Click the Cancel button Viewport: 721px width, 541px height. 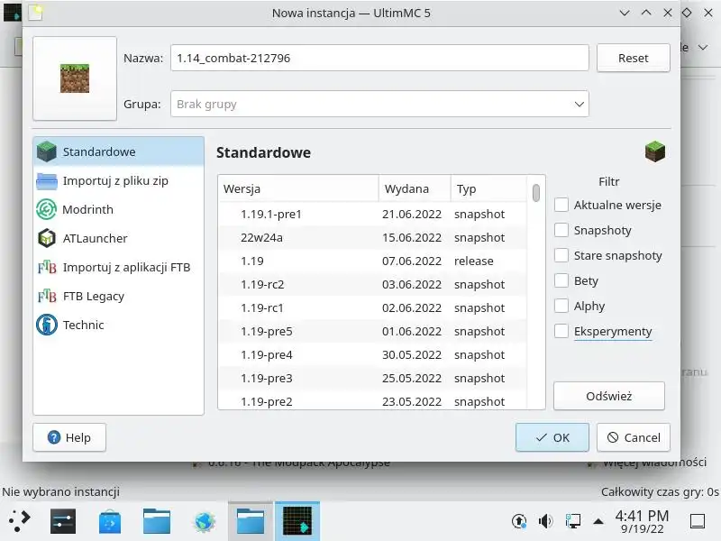tap(634, 437)
